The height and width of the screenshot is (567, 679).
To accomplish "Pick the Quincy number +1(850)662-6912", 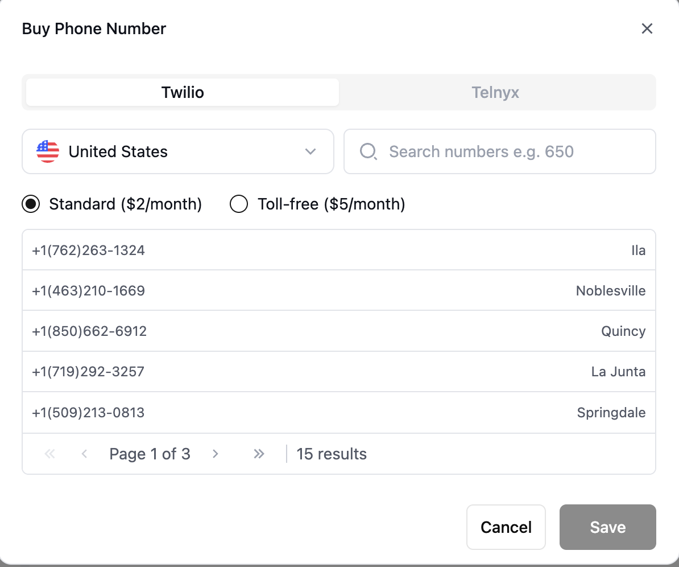I will pos(339,331).
